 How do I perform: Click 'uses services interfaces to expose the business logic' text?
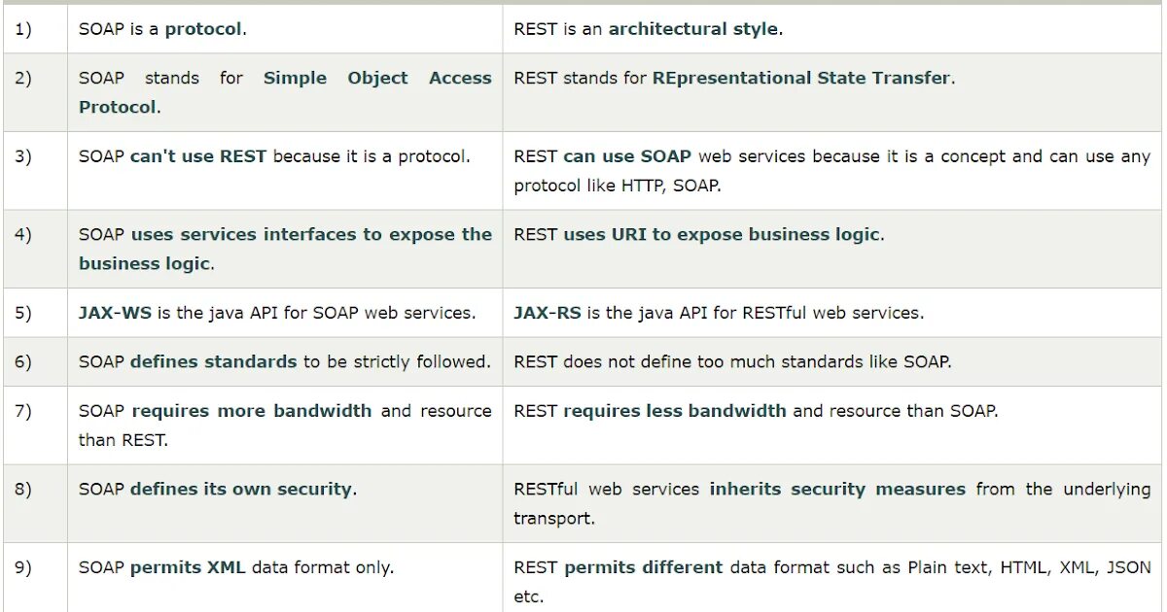click(285, 249)
